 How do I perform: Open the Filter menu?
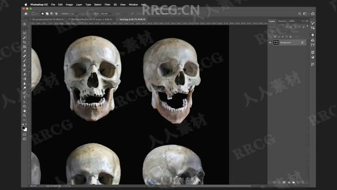[x=107, y=5]
